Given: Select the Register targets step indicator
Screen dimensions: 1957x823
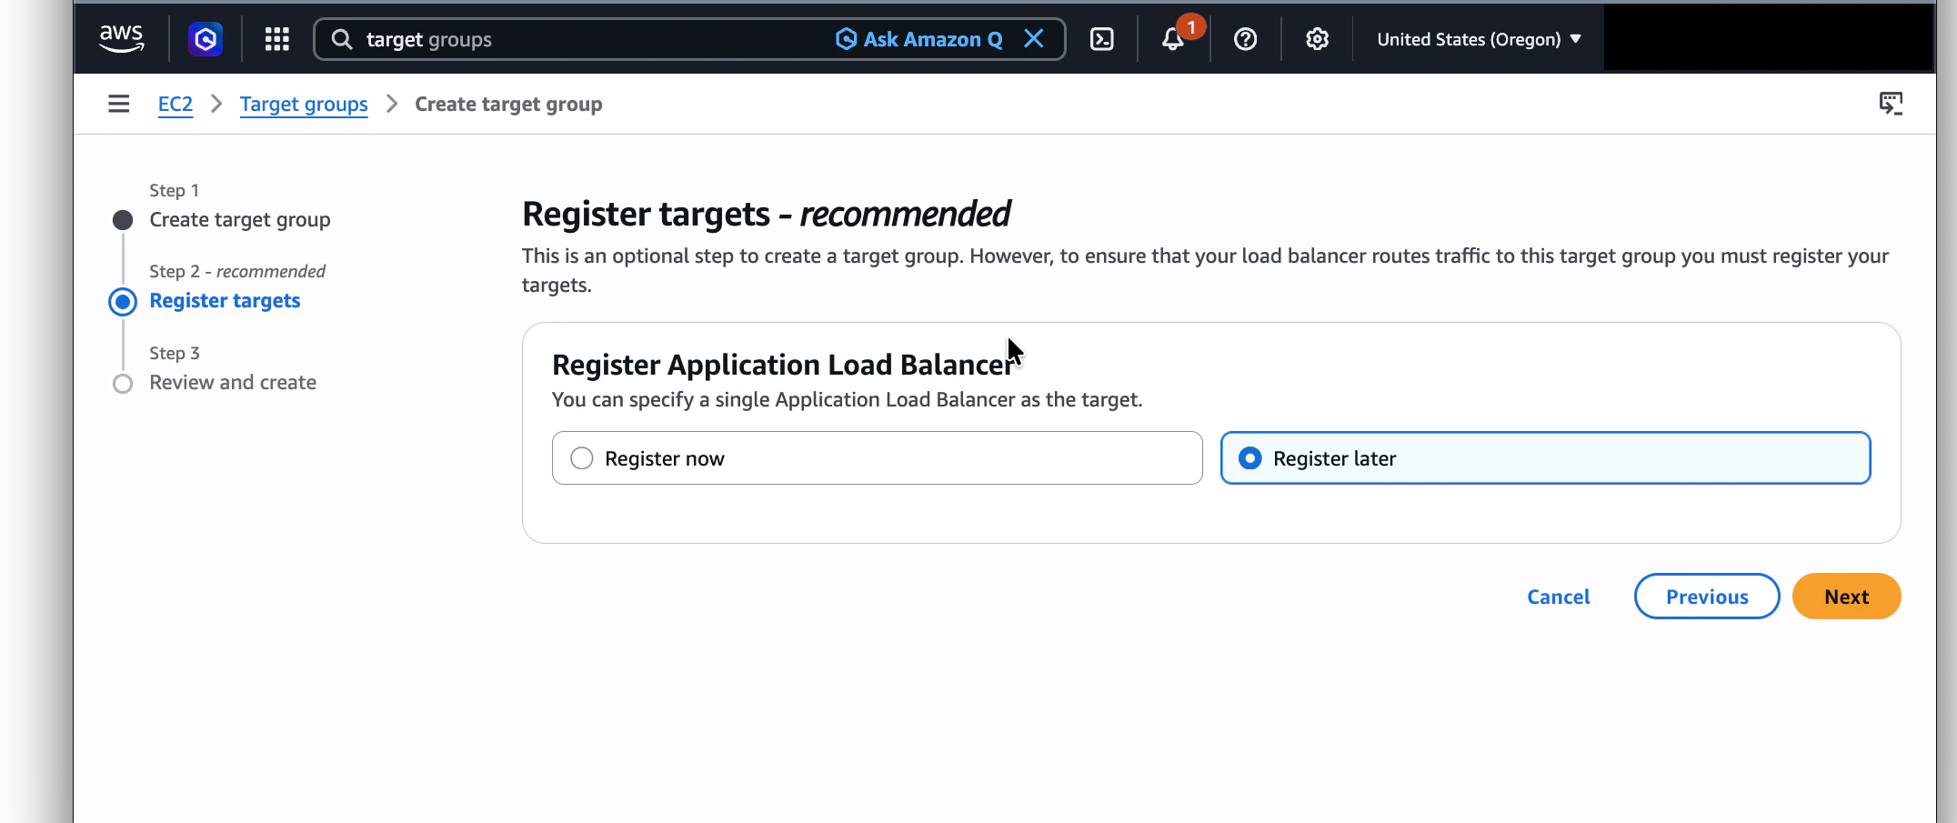Looking at the screenshot, I should pyautogui.click(x=224, y=300).
